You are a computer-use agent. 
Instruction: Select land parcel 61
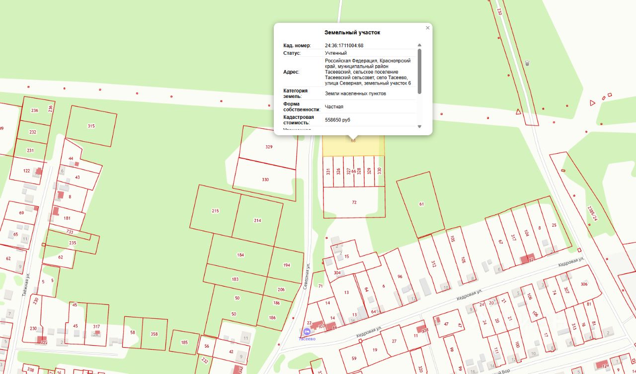pos(421,204)
